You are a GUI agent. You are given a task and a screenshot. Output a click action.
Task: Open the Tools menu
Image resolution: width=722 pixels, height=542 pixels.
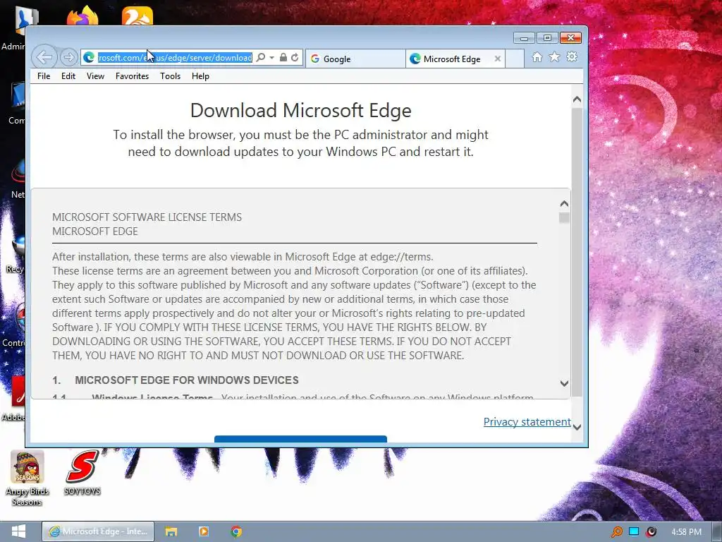170,76
